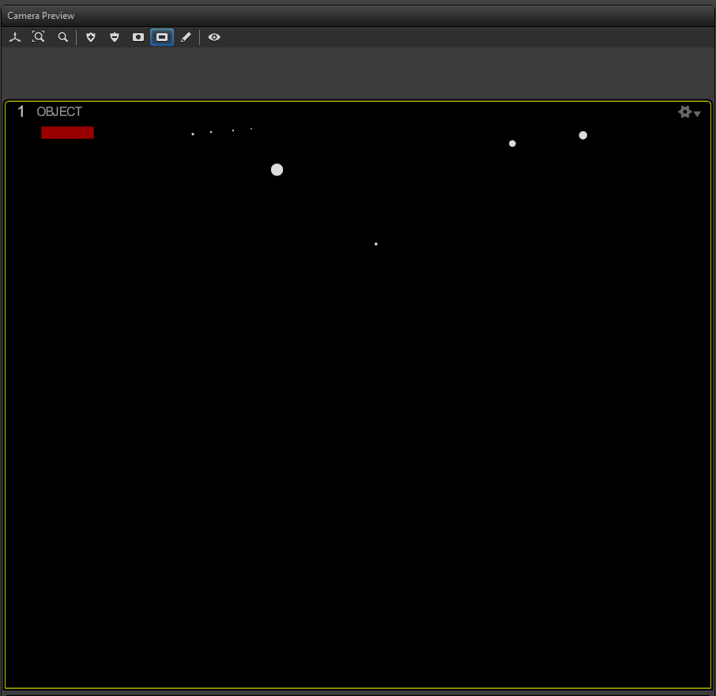
Task: Click the rightmost white marker dot
Action: click(583, 135)
